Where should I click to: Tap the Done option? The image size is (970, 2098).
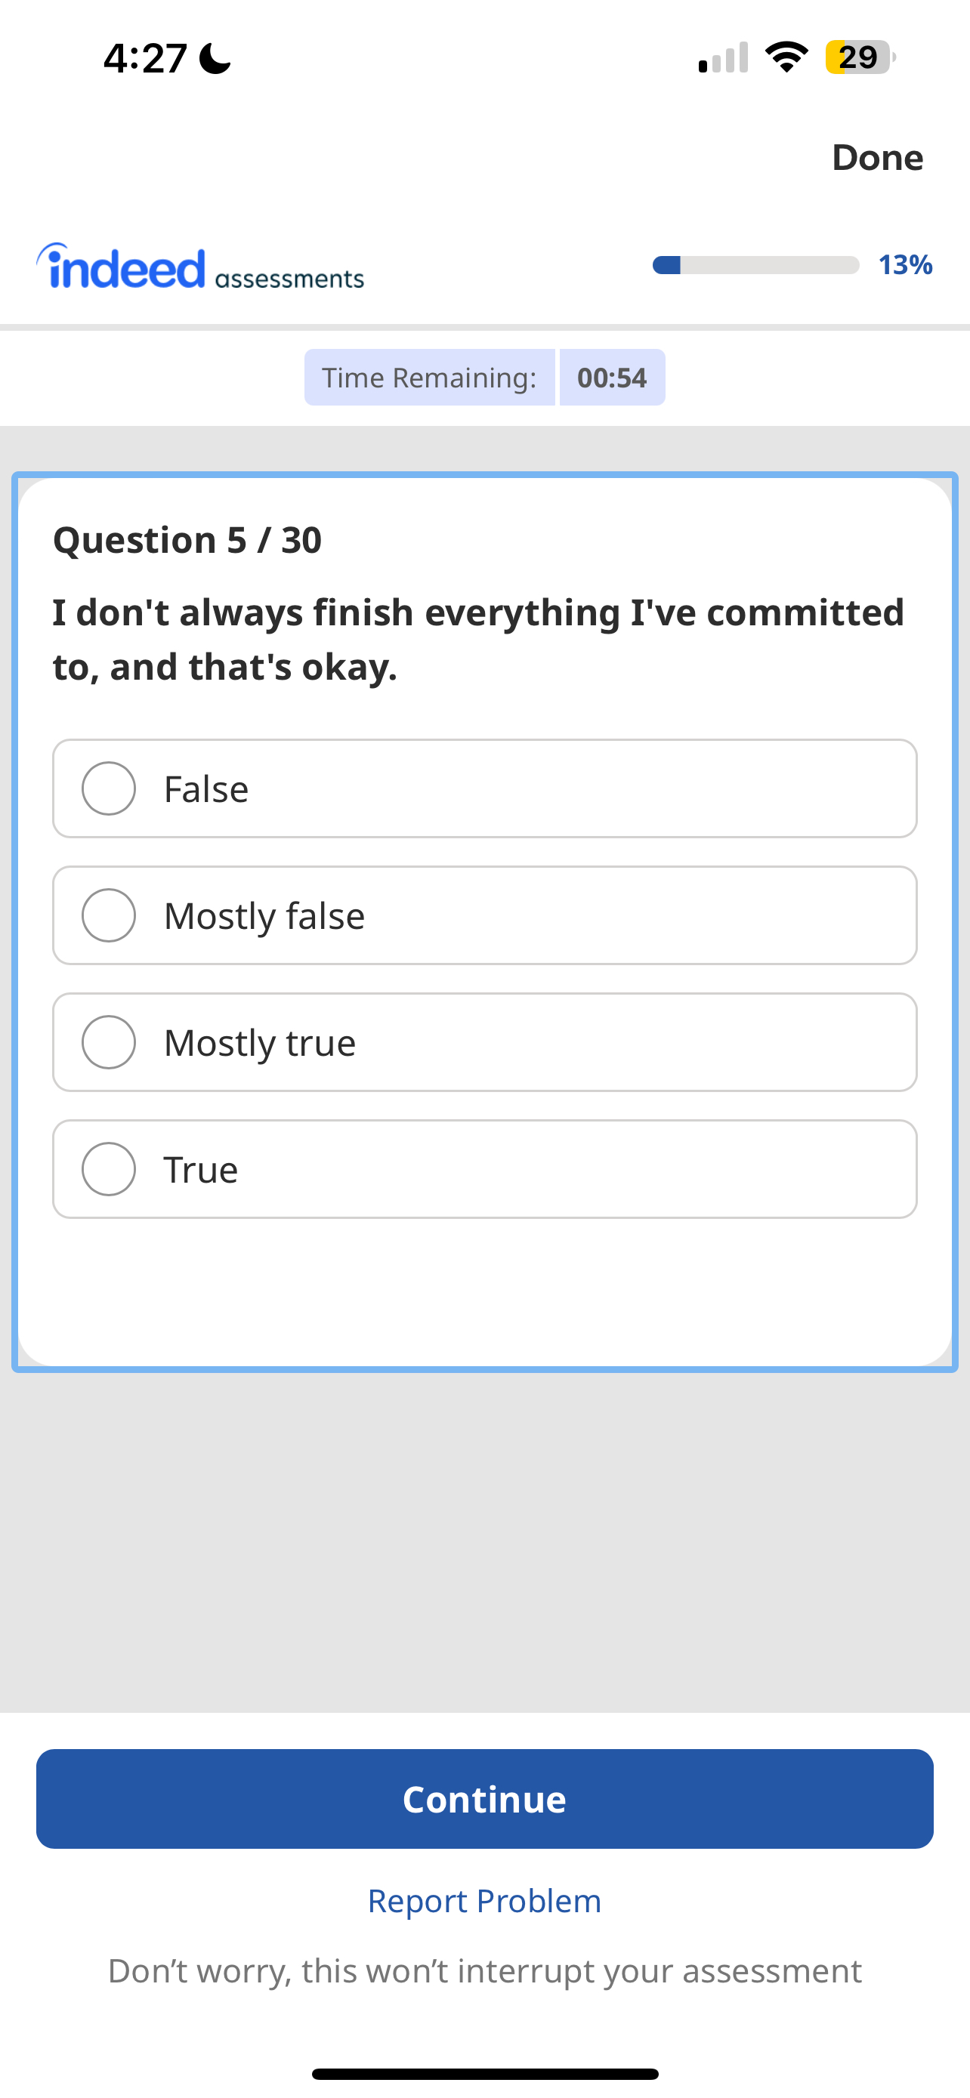876,157
